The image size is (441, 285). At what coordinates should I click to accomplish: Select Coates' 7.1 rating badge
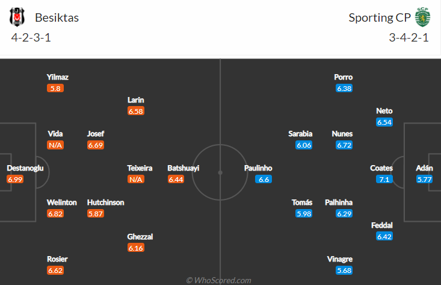pyautogui.click(x=384, y=180)
